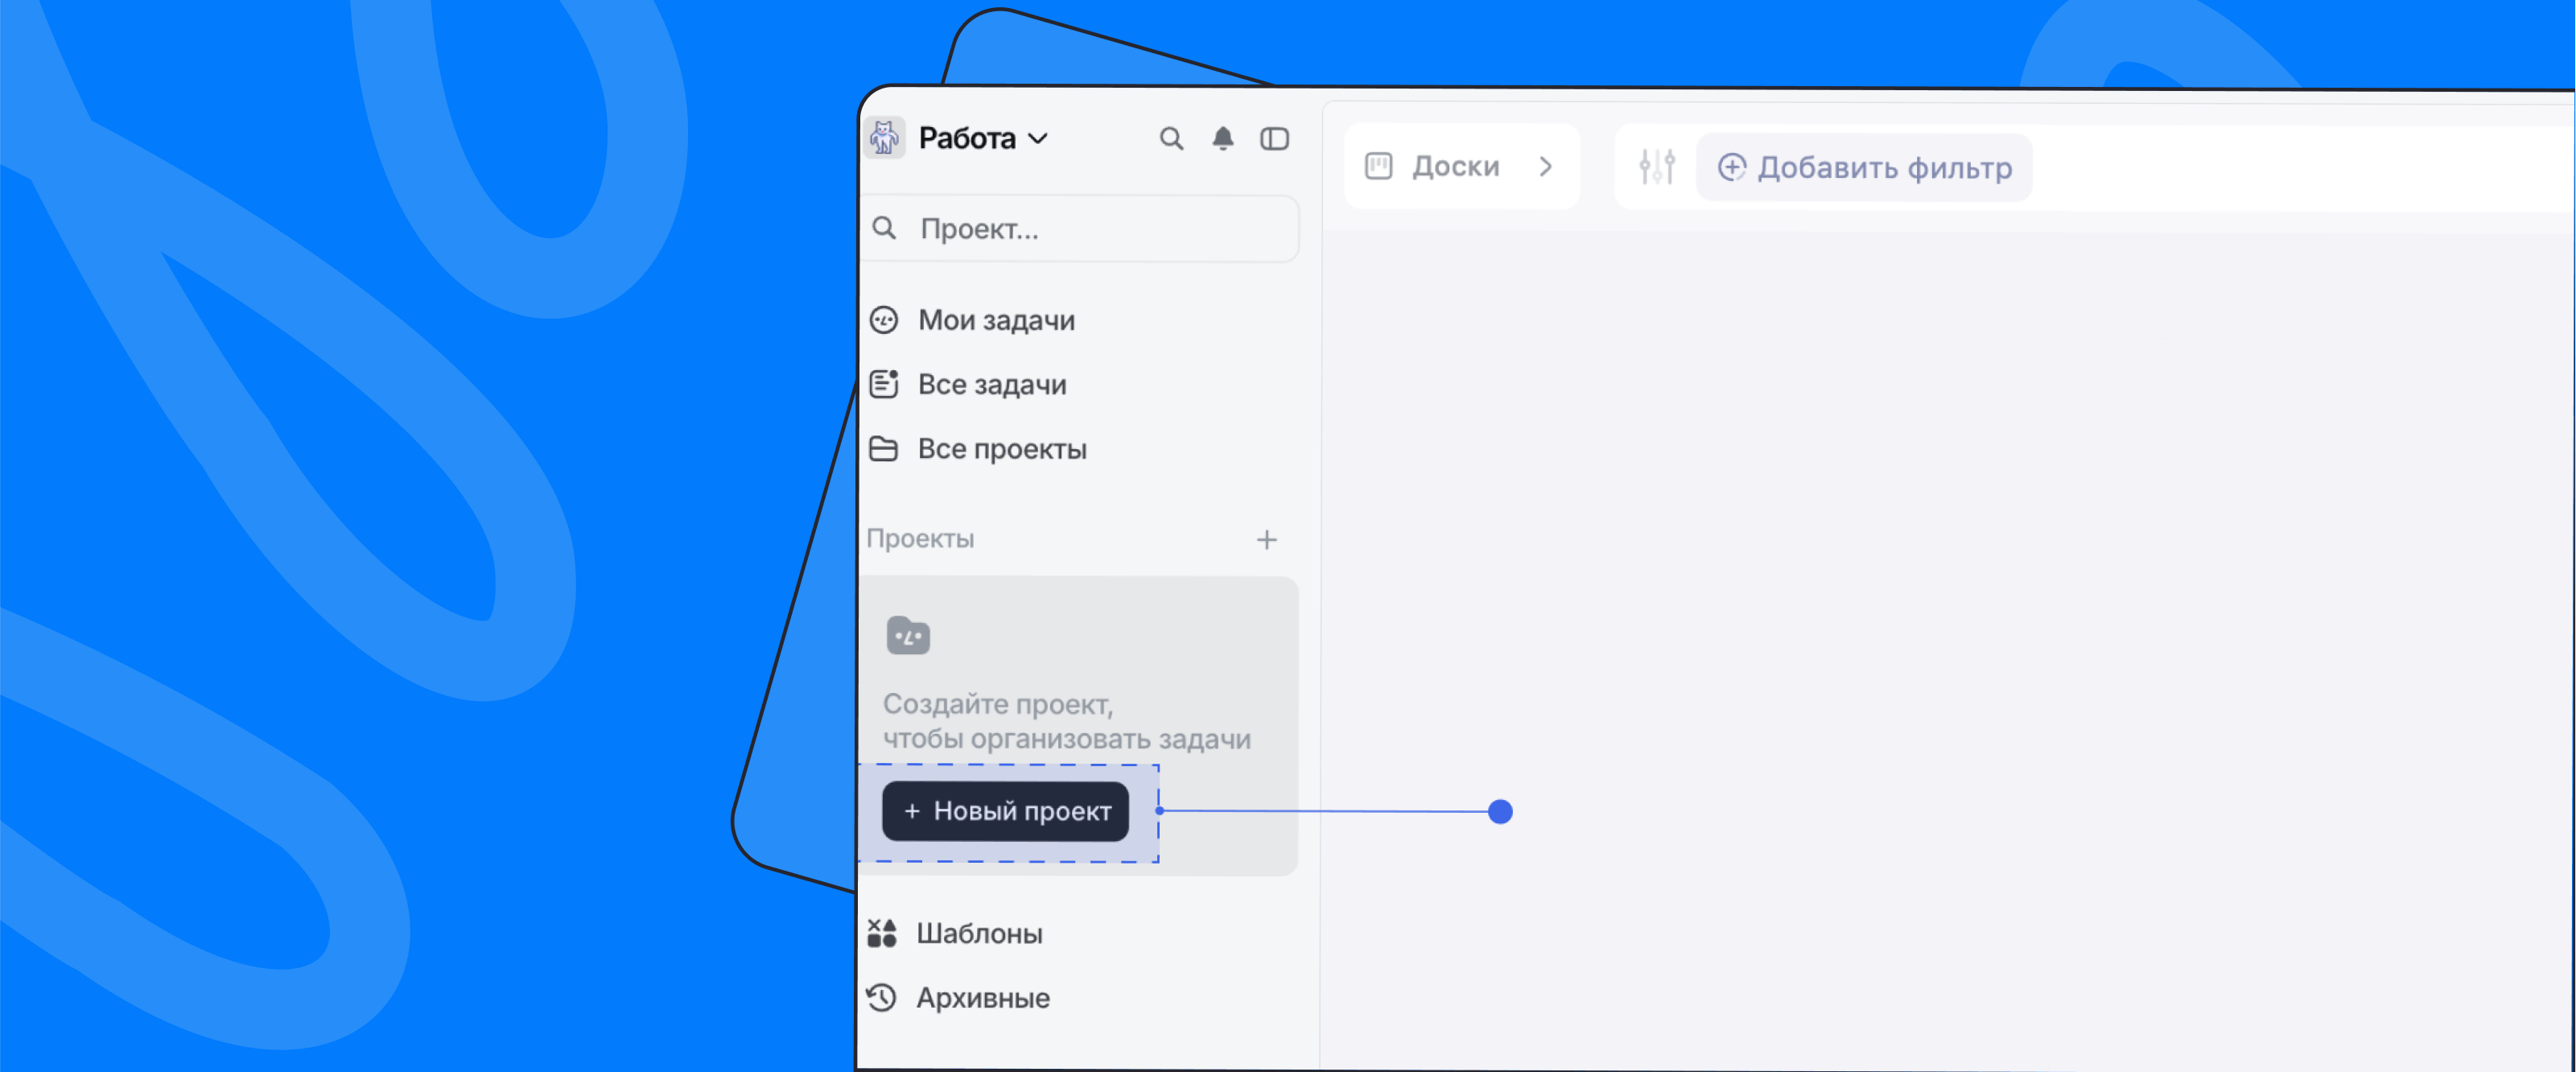The image size is (2576, 1072).
Task: Open Мои задачи in sidebar
Action: point(996,320)
